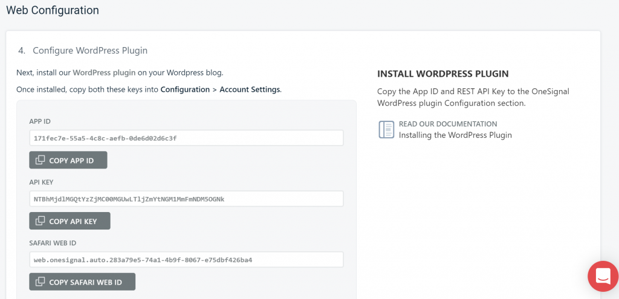
Task: Click the copy icon on COPY APP ID
Action: point(41,160)
